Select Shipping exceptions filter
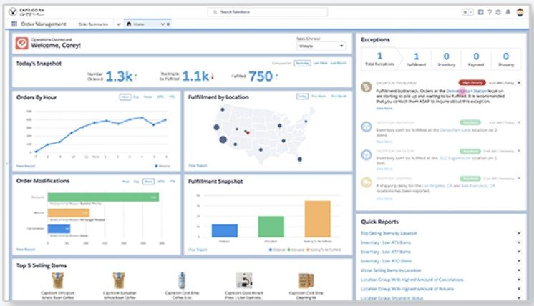This screenshot has height=306, width=534. (x=506, y=59)
